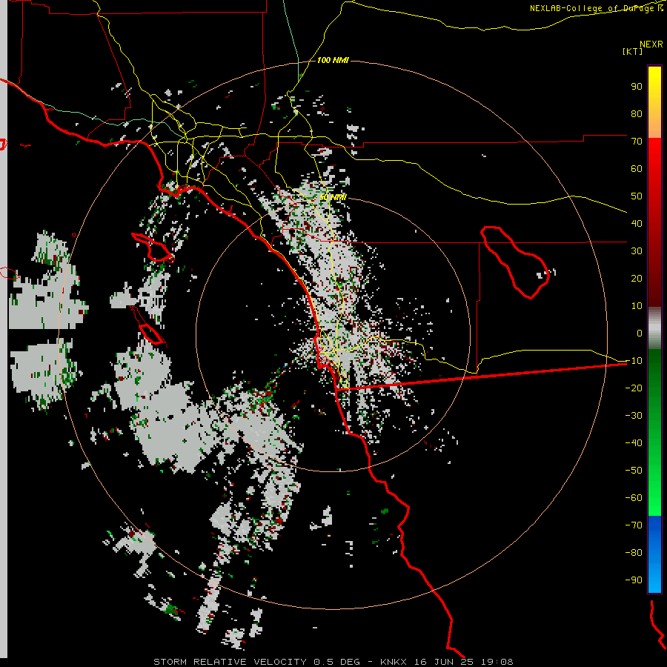The width and height of the screenshot is (667, 667).
Task: Click the NEXR label above the scale
Action: 651,44
